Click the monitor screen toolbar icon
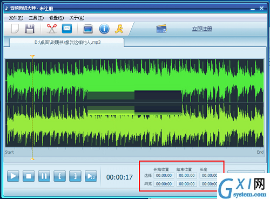270x199 pixels. click(x=88, y=29)
